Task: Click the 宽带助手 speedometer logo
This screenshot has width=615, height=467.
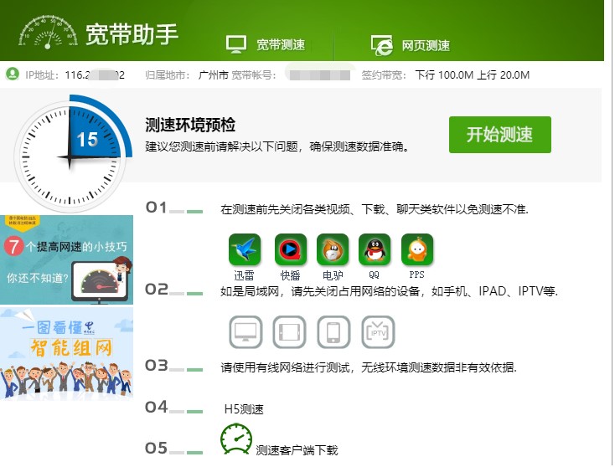Action: [x=48, y=32]
